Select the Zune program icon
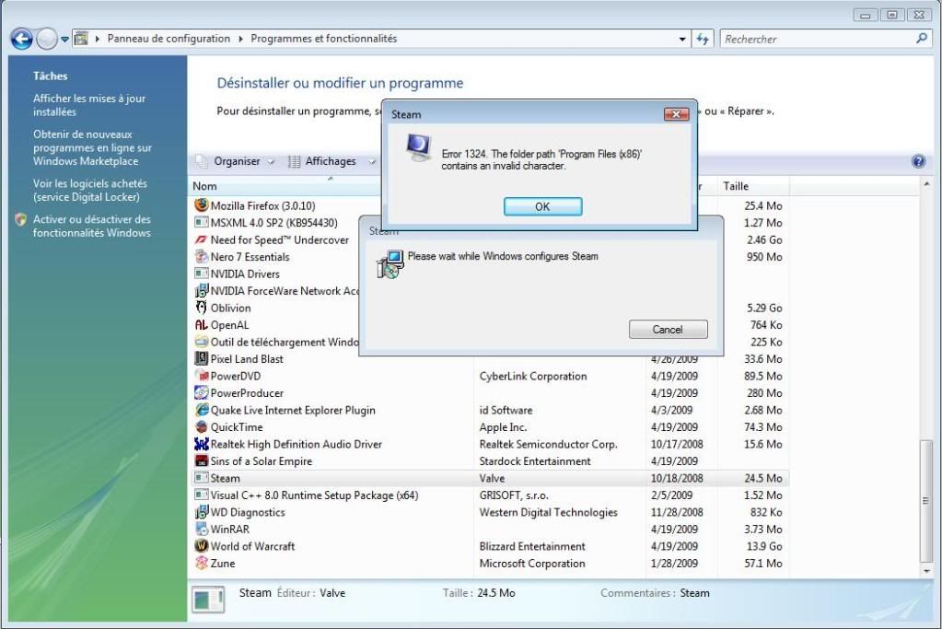Screen dimensions: 942x629 click(203, 564)
